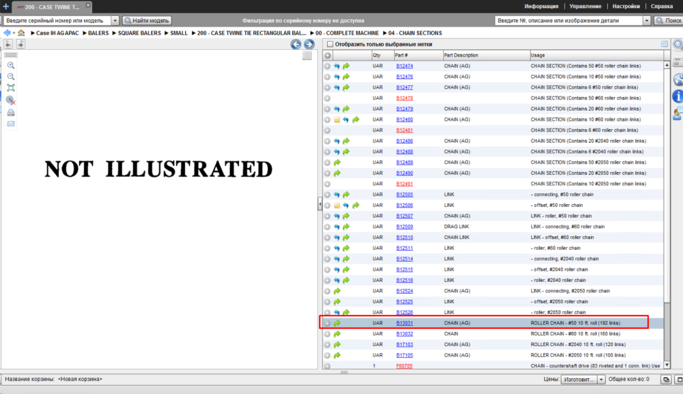Open part link B12474

point(404,66)
